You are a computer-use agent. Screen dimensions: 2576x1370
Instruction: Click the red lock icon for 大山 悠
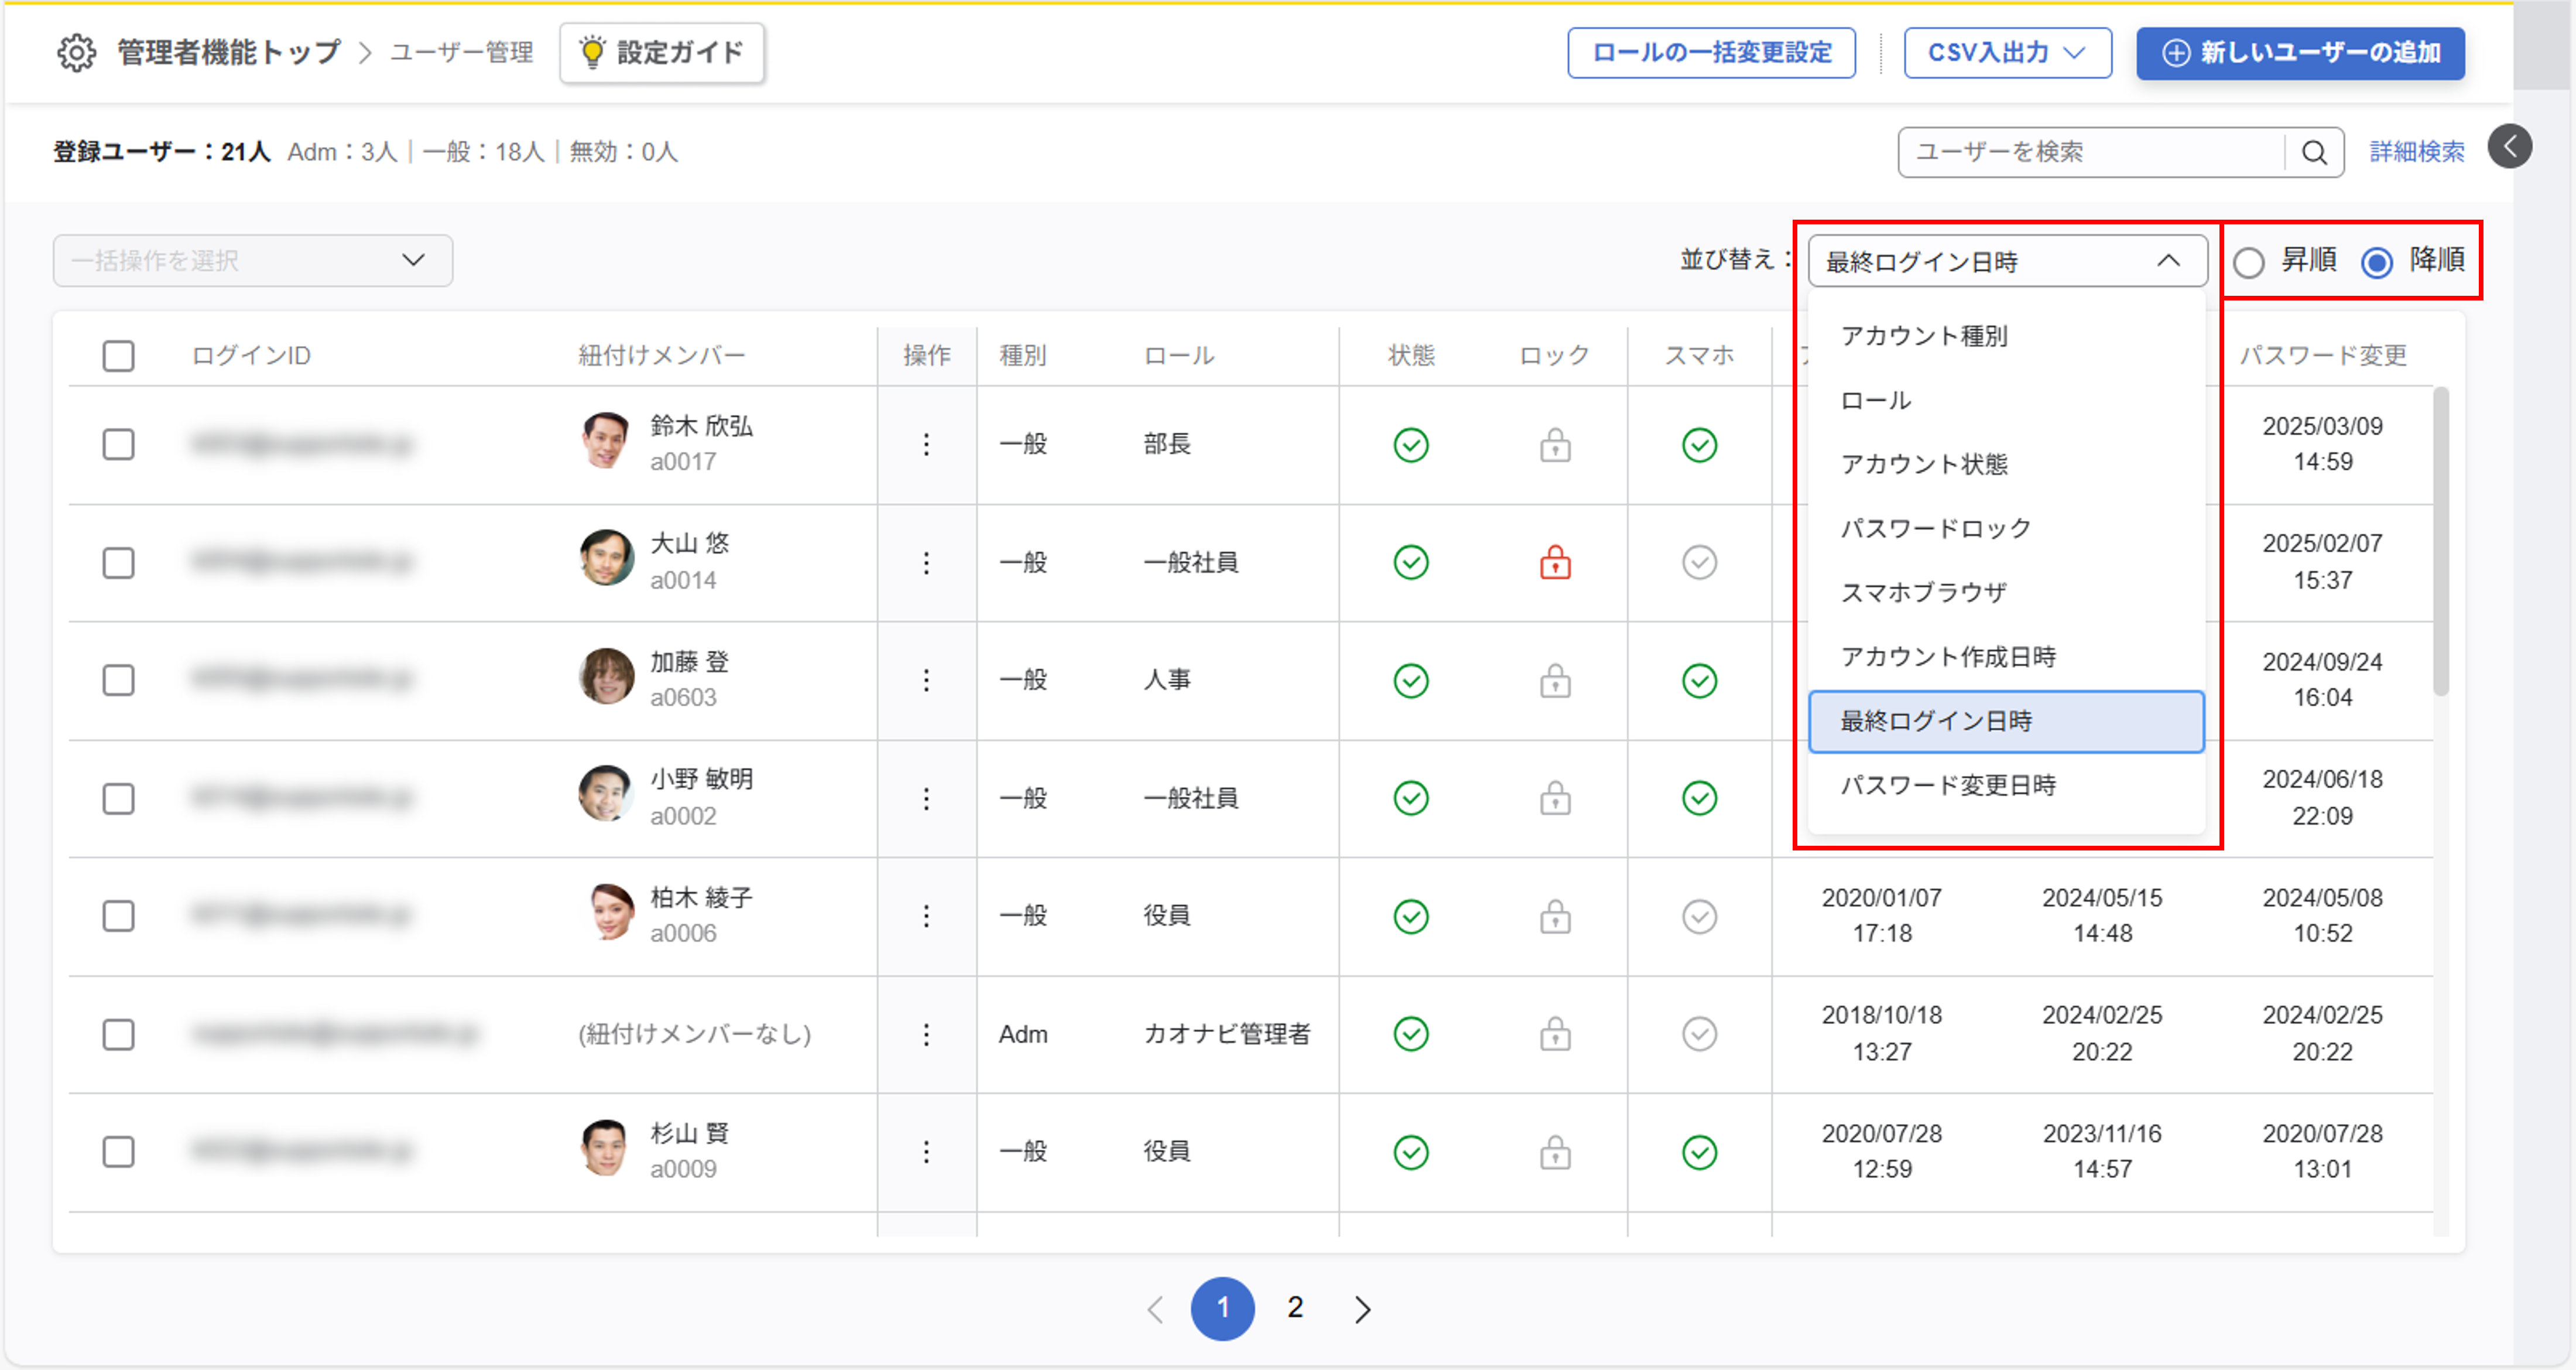click(x=1555, y=562)
